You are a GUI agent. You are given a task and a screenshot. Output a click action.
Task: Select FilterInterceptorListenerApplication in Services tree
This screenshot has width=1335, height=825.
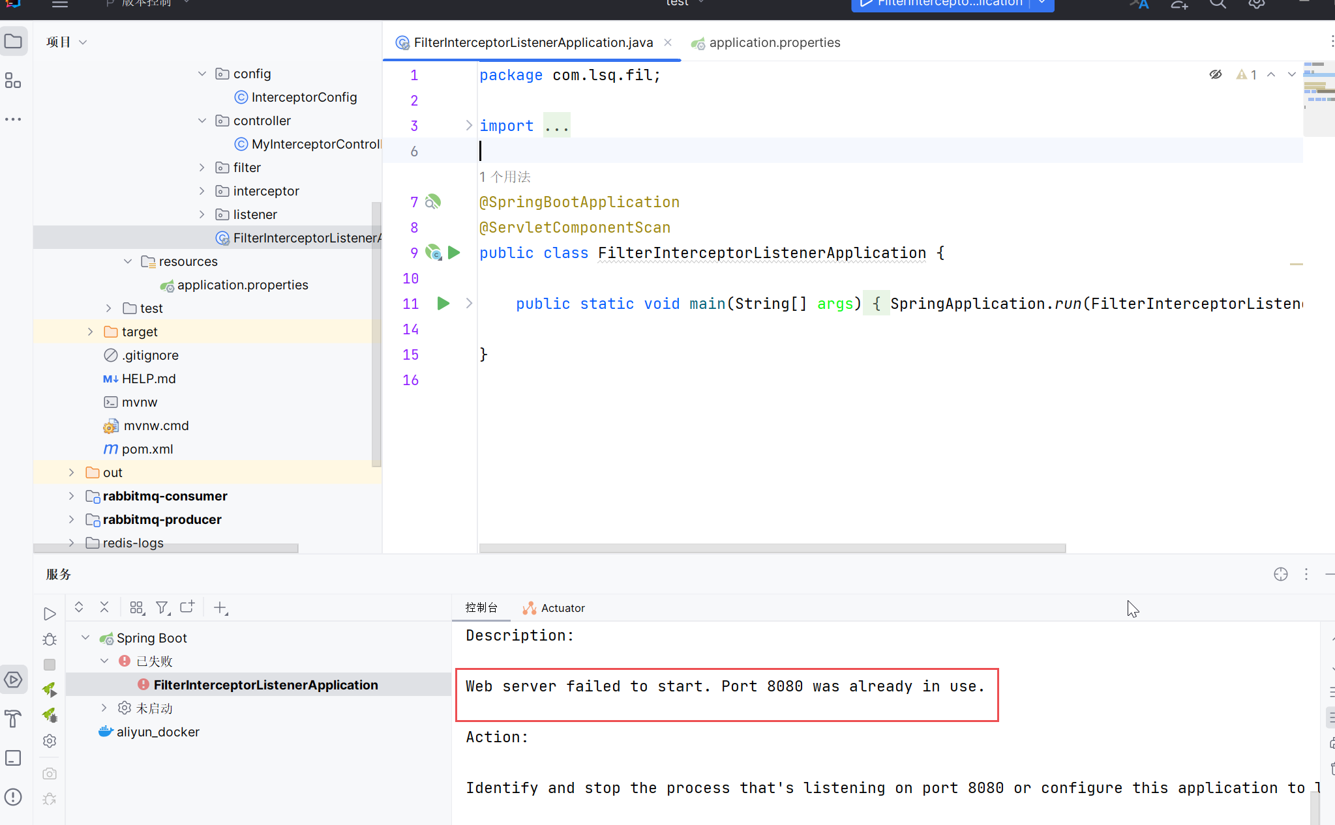point(258,685)
